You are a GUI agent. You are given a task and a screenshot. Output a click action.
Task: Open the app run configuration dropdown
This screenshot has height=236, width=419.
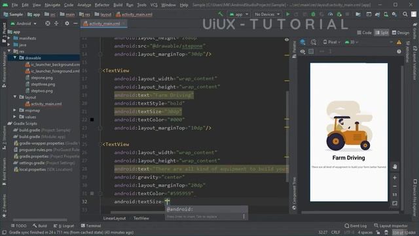(238, 14)
